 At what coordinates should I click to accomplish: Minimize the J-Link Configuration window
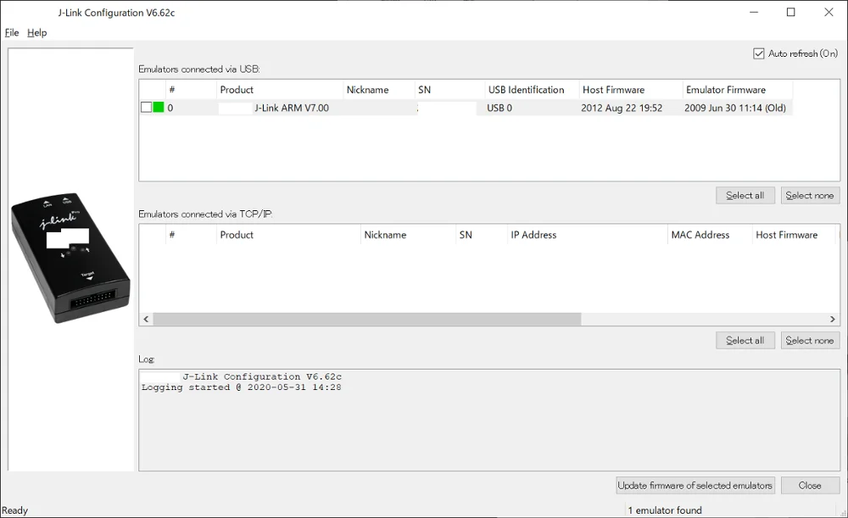754,12
